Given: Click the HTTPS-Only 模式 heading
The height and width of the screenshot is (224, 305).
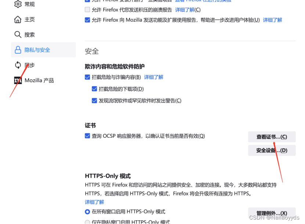Looking at the screenshot, I should (108, 176).
